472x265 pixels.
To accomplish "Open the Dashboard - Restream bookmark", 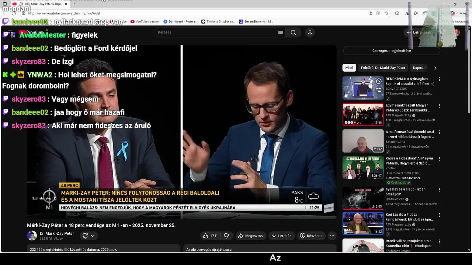I will 180,22.
